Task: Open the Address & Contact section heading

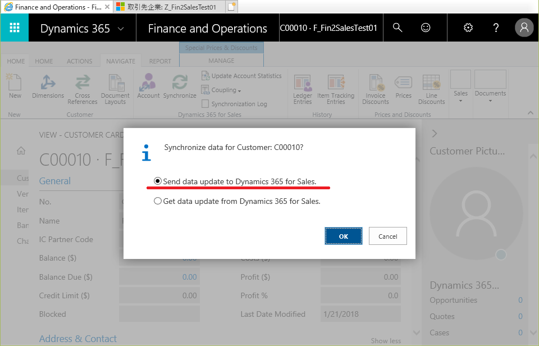Action: click(x=77, y=339)
